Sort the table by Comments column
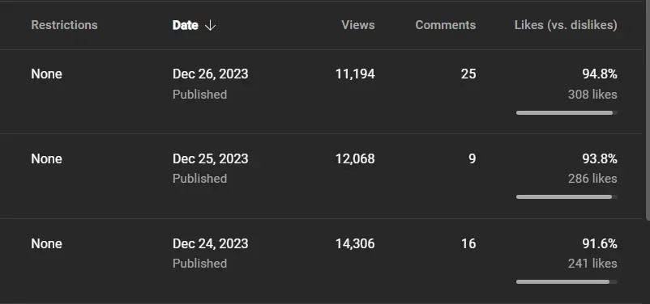 tap(446, 25)
